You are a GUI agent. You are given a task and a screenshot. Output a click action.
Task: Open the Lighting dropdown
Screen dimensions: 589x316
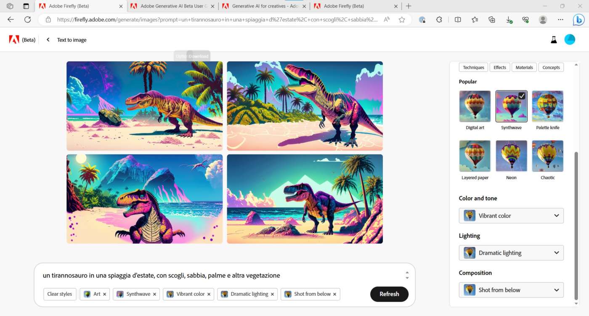511,253
